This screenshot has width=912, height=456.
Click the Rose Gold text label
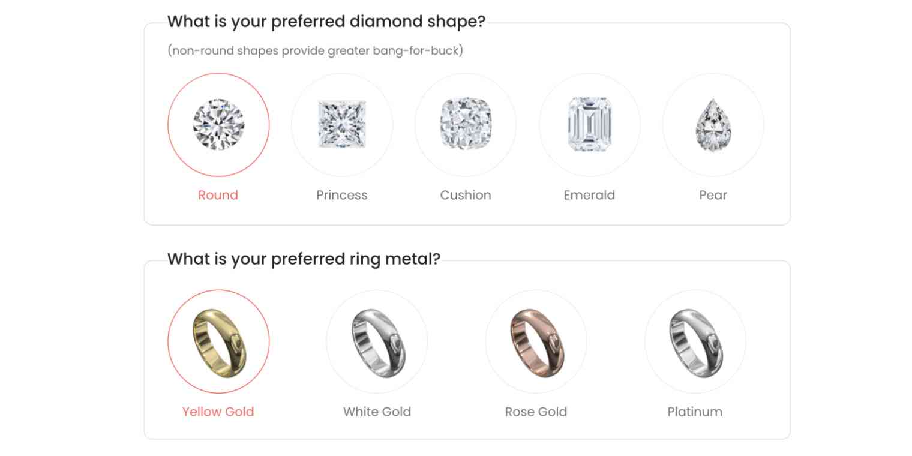[536, 412]
